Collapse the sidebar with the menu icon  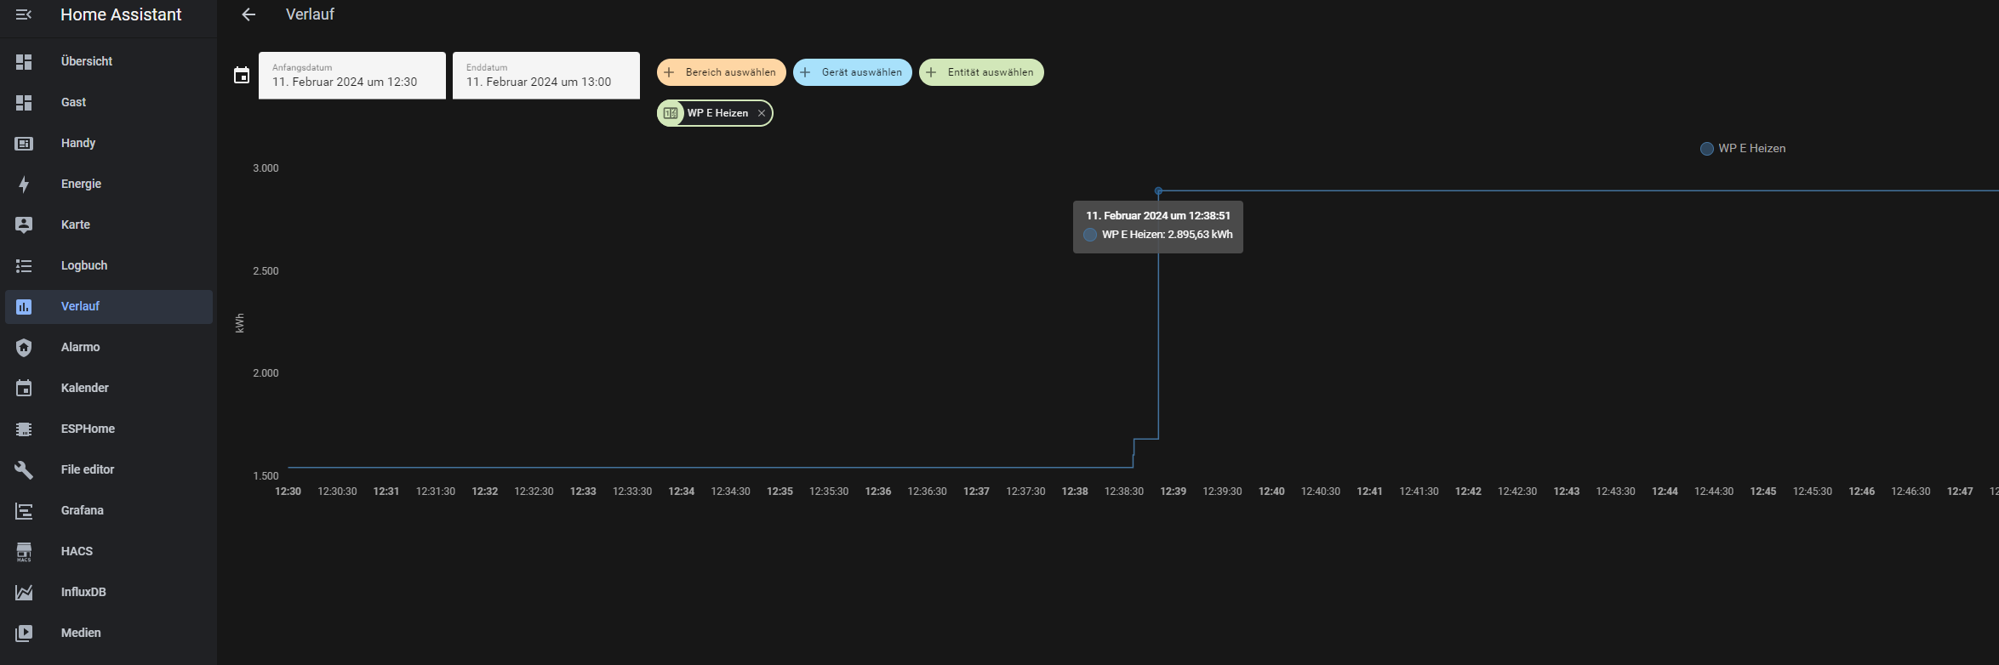coord(24,14)
